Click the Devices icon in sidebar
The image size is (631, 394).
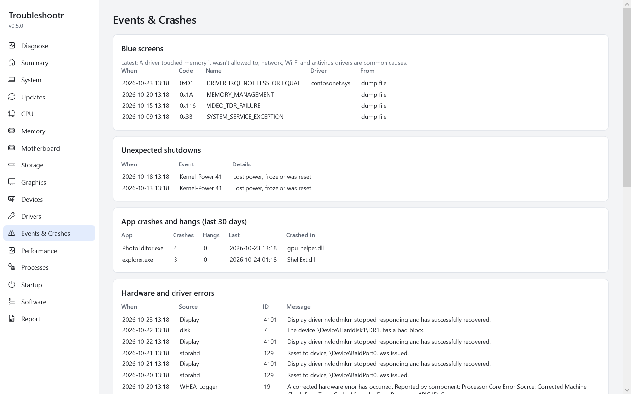12,199
